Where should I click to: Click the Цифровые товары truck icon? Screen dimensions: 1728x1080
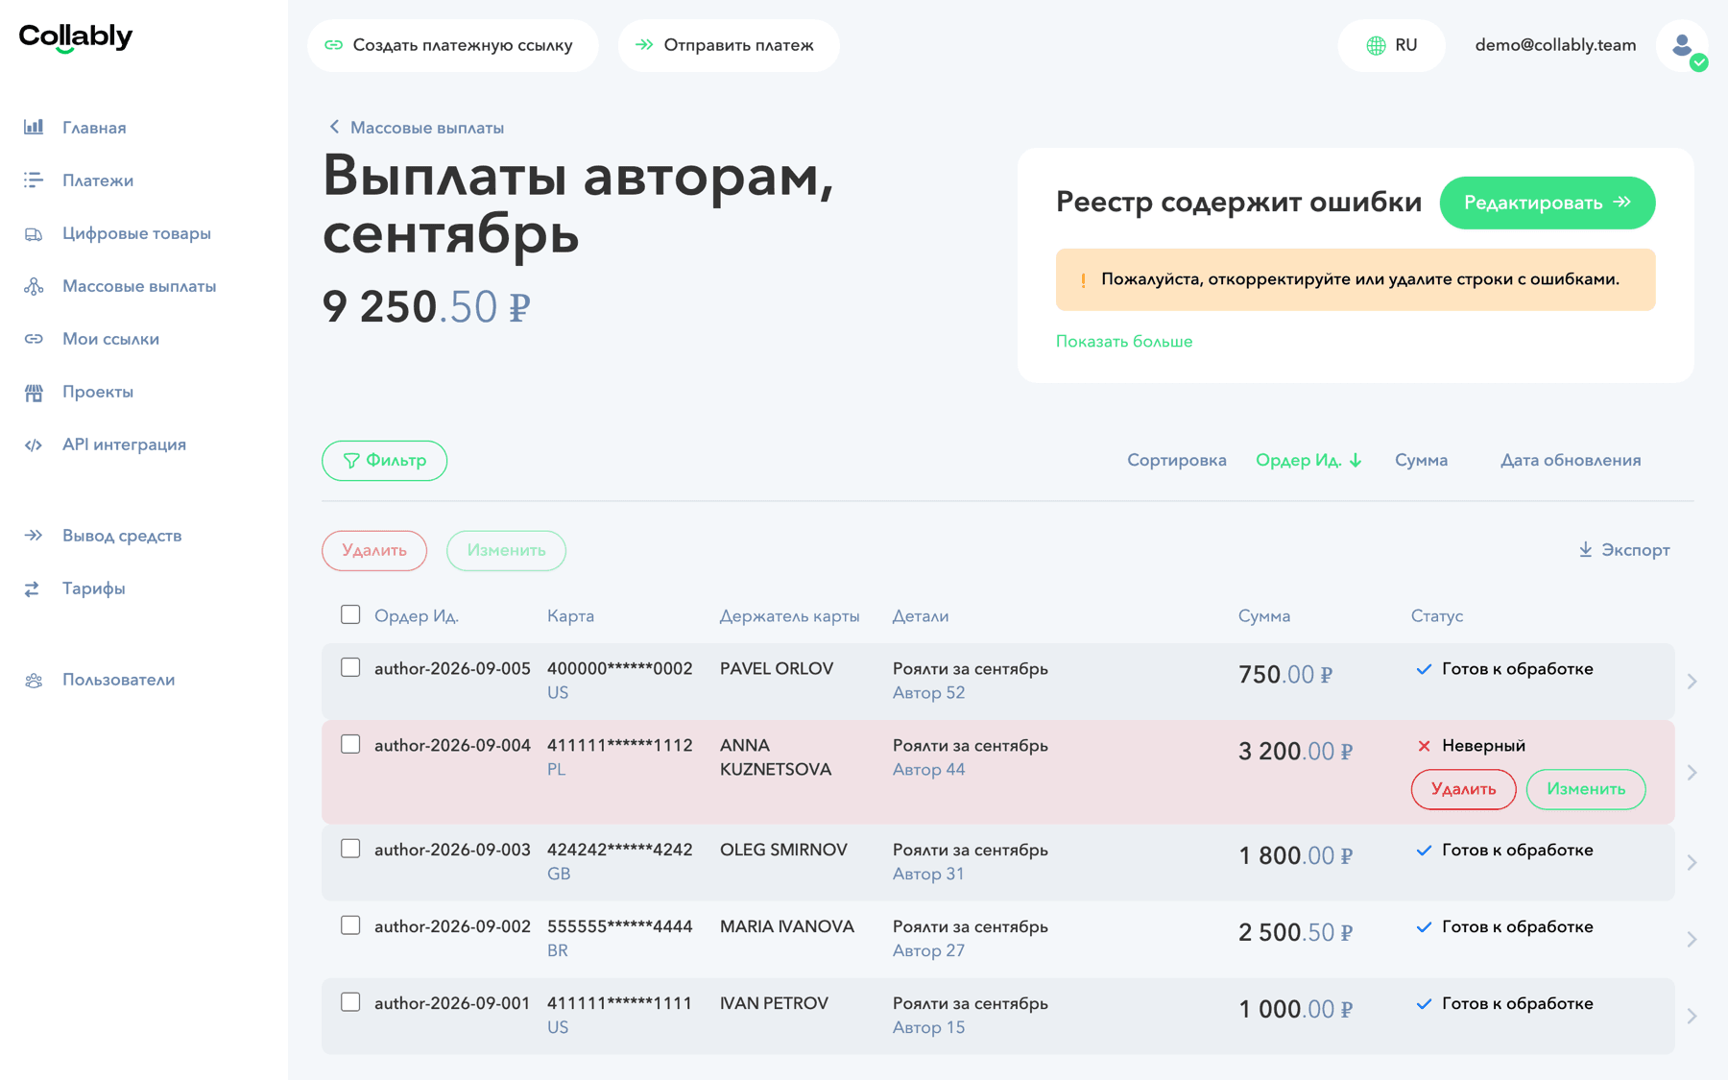[x=34, y=233]
